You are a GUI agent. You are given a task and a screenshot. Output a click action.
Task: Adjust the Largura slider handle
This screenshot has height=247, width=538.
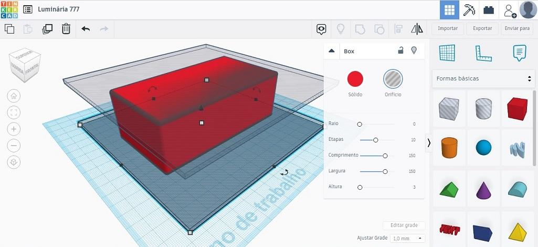coord(385,171)
